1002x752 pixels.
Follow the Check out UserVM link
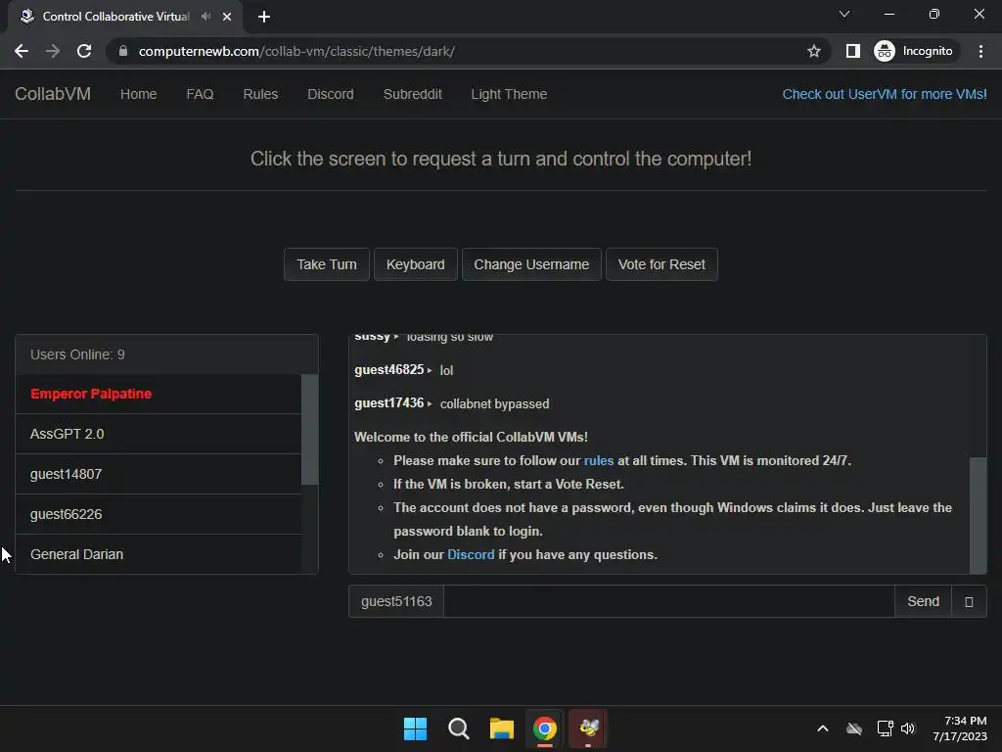(885, 94)
